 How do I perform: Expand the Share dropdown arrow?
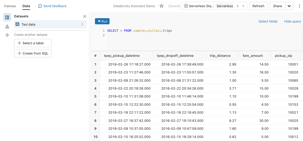289,6
